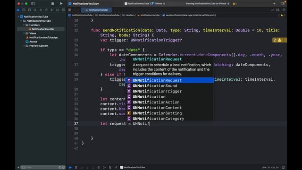The image size is (302, 170).
Task: Toggle the inspector panel at top right
Action: pyautogui.click(x=283, y=4)
